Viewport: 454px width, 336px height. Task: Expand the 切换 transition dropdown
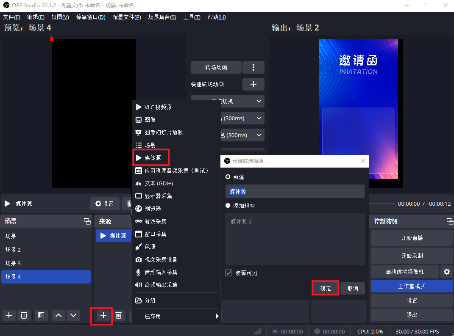[259, 101]
